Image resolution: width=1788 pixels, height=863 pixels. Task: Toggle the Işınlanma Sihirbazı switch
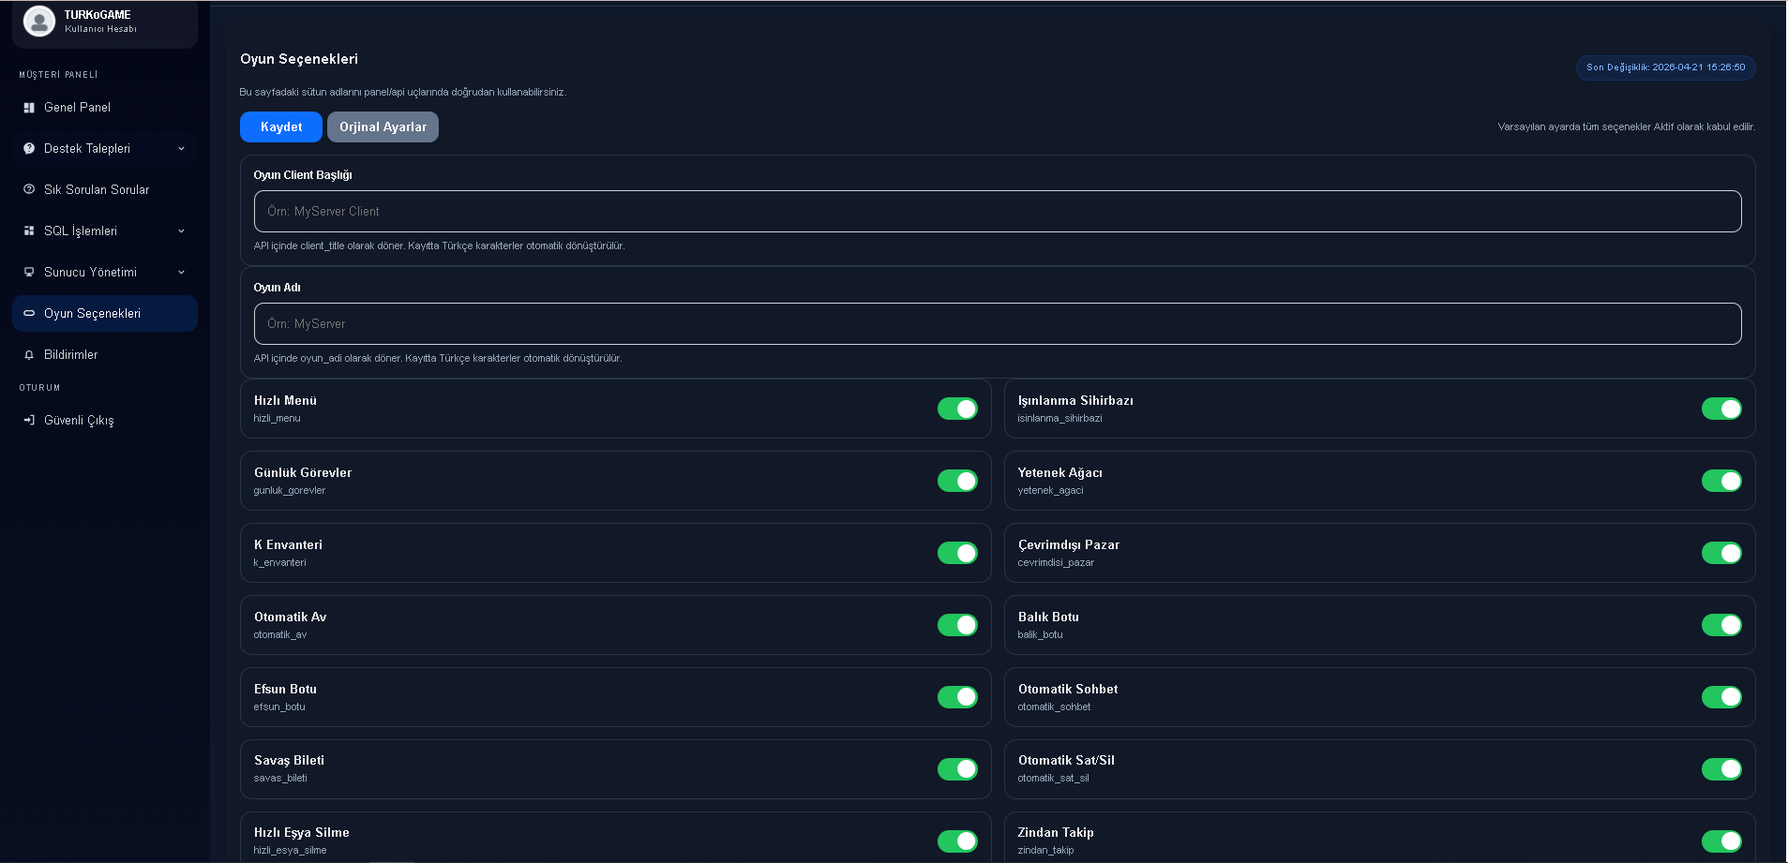click(x=1721, y=409)
